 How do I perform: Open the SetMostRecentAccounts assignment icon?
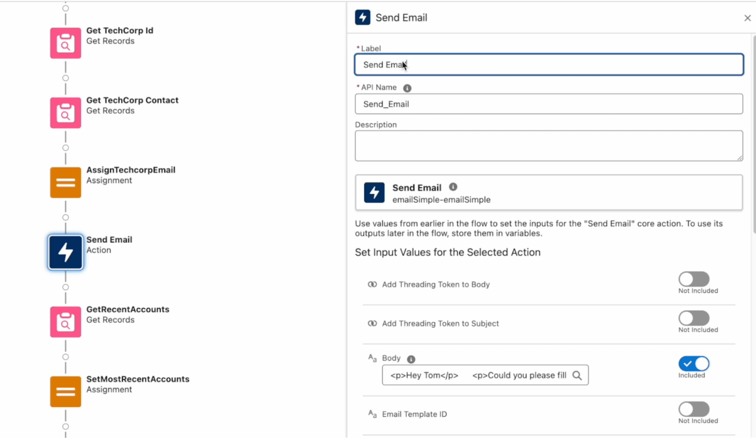[x=65, y=392]
